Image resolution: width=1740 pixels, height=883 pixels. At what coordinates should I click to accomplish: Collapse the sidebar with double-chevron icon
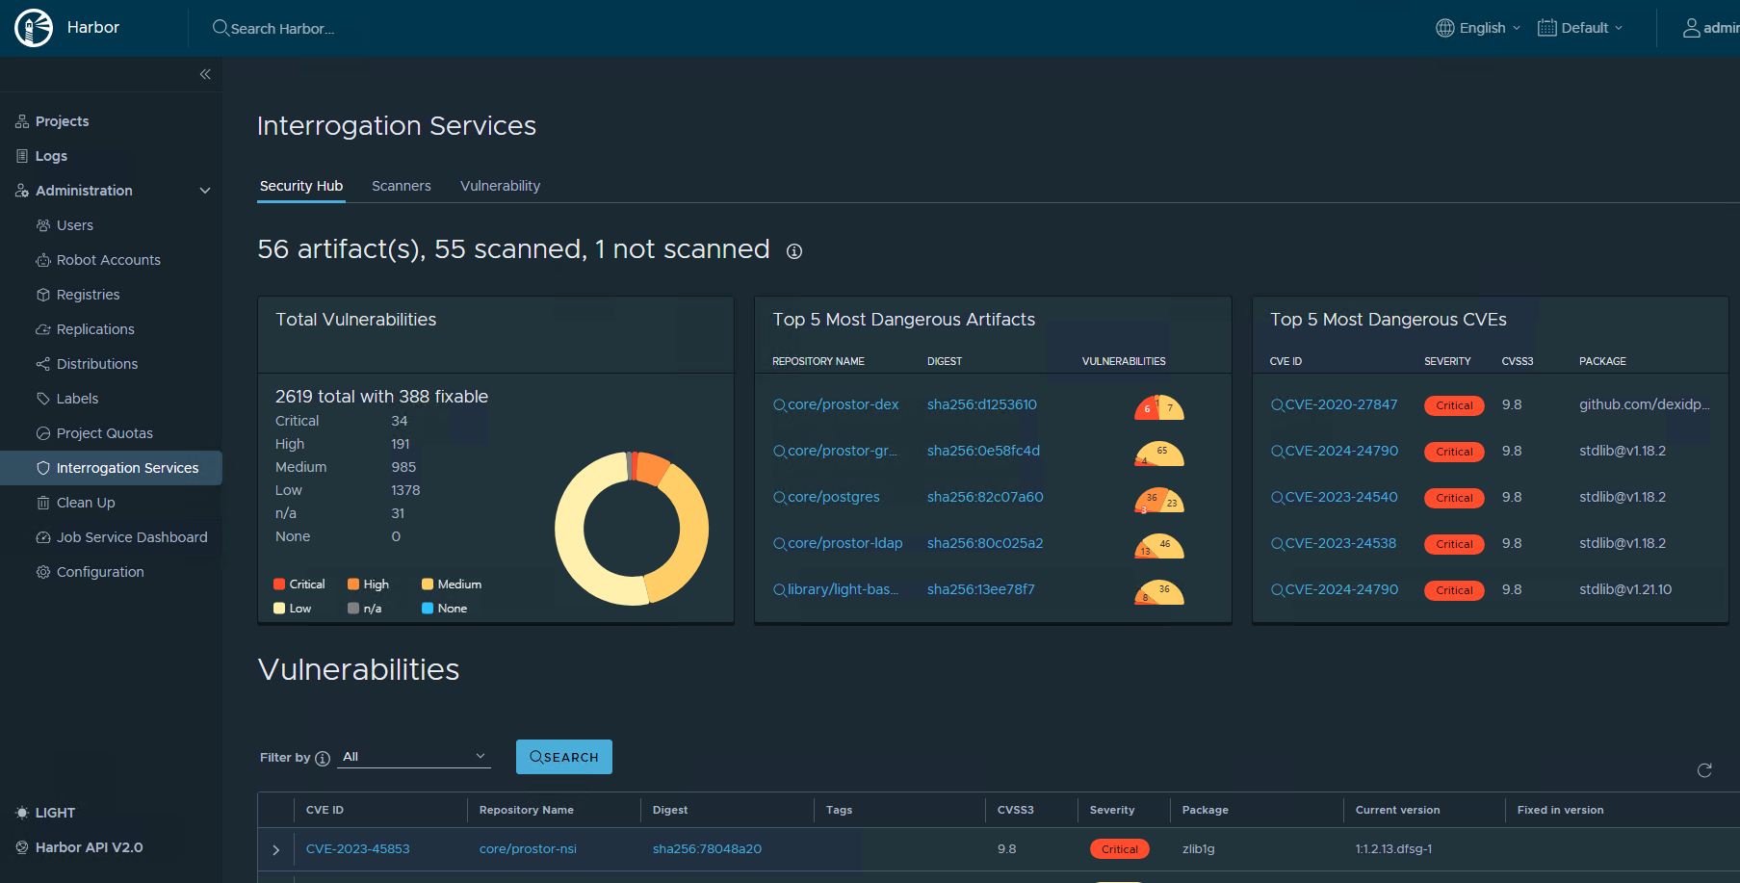click(x=205, y=74)
